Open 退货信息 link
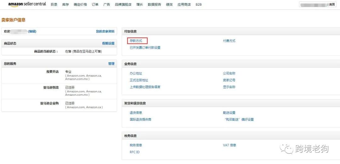 (x=136, y=113)
